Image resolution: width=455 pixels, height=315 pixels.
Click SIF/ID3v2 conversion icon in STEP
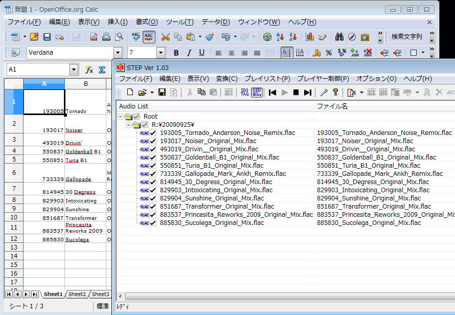pos(257,93)
